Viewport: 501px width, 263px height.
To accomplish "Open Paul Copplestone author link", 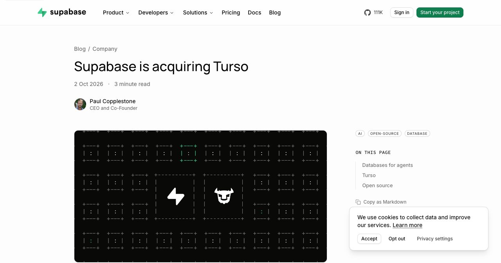I will coord(113,101).
